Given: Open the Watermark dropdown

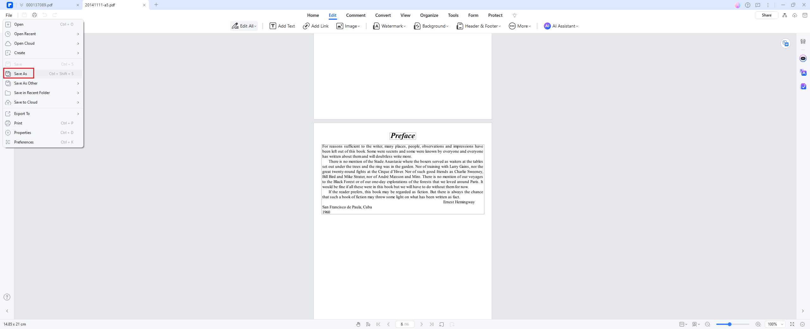Looking at the screenshot, I should [389, 26].
